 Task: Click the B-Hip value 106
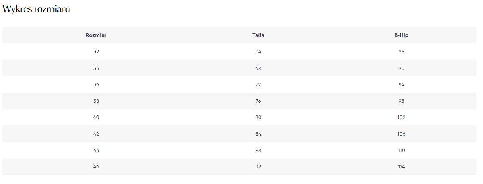(401, 134)
